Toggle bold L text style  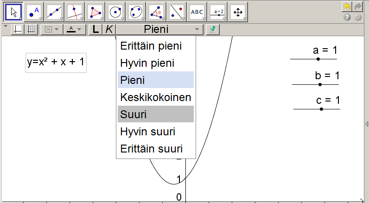click(x=95, y=29)
